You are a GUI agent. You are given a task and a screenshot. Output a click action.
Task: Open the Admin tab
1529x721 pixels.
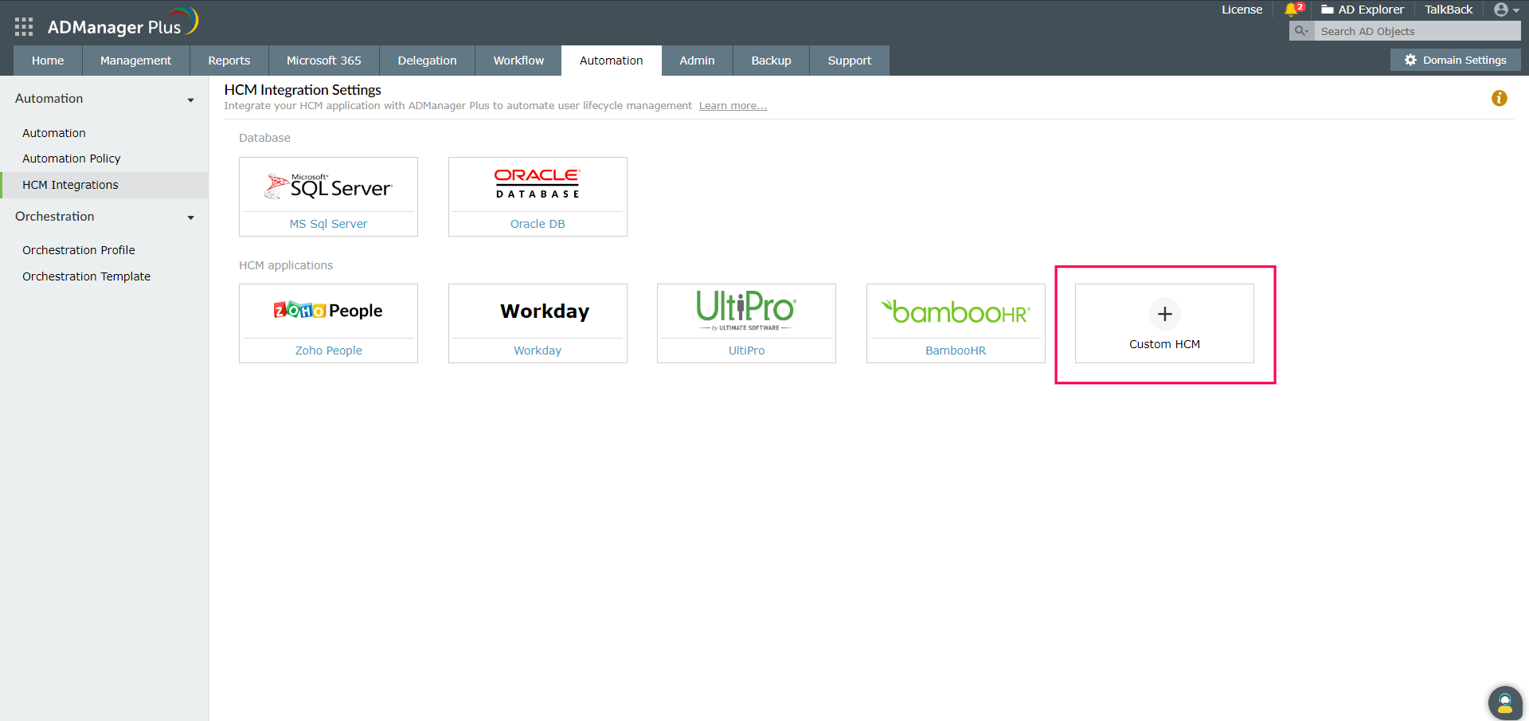coord(697,61)
